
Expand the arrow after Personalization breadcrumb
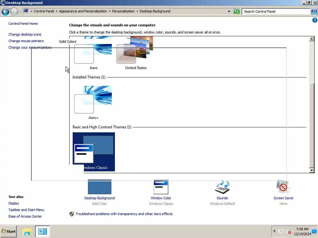137,11
